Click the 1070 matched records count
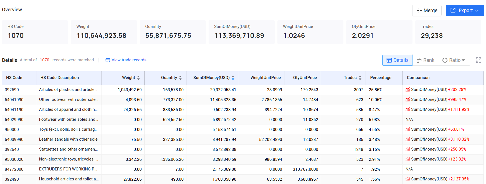Image resolution: width=486 pixels, height=184 pixels. (x=45, y=60)
